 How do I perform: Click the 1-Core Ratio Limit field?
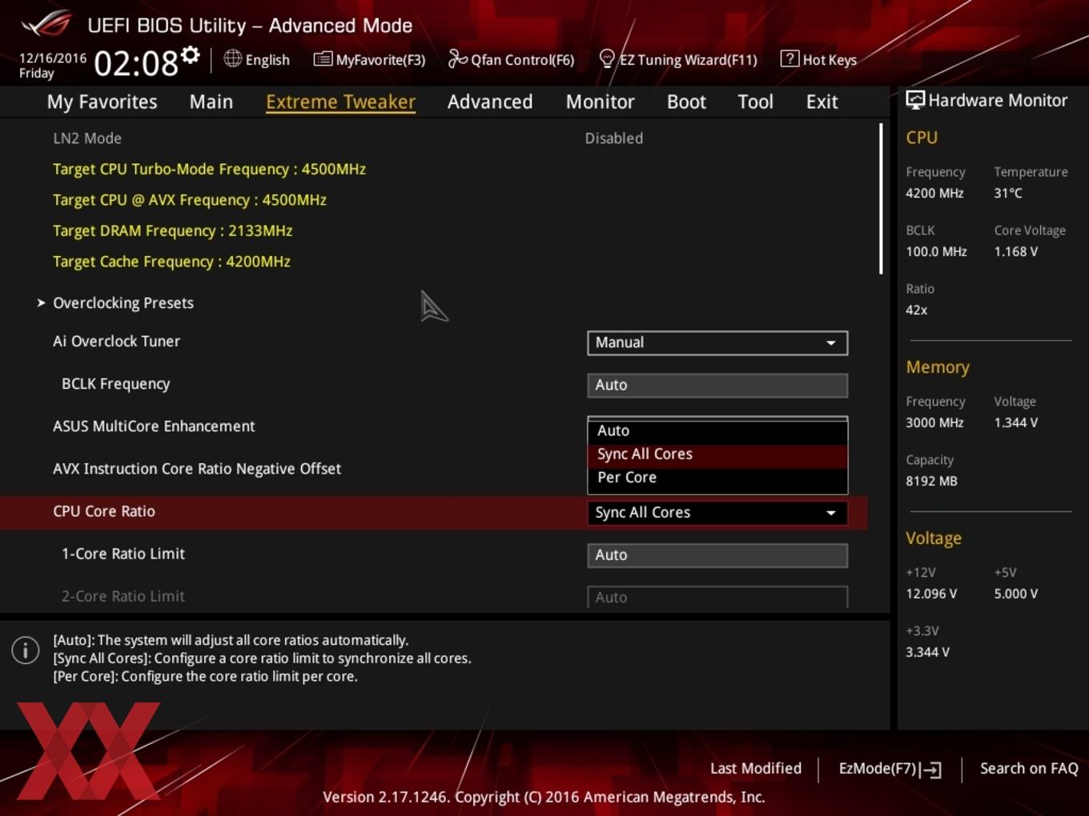(717, 555)
